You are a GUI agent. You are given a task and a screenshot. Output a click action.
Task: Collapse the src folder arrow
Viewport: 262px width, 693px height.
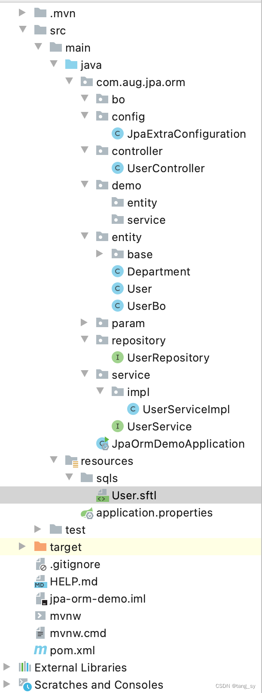(22, 30)
